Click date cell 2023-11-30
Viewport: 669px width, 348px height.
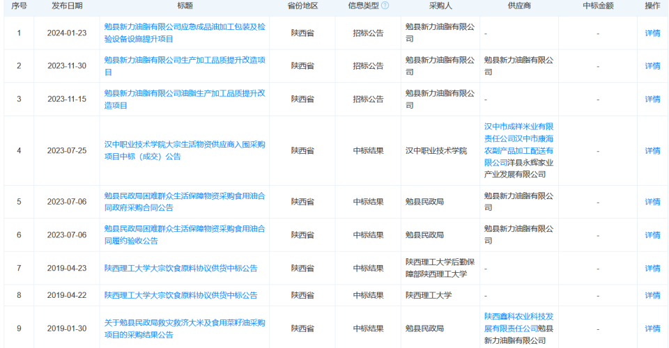click(x=67, y=65)
